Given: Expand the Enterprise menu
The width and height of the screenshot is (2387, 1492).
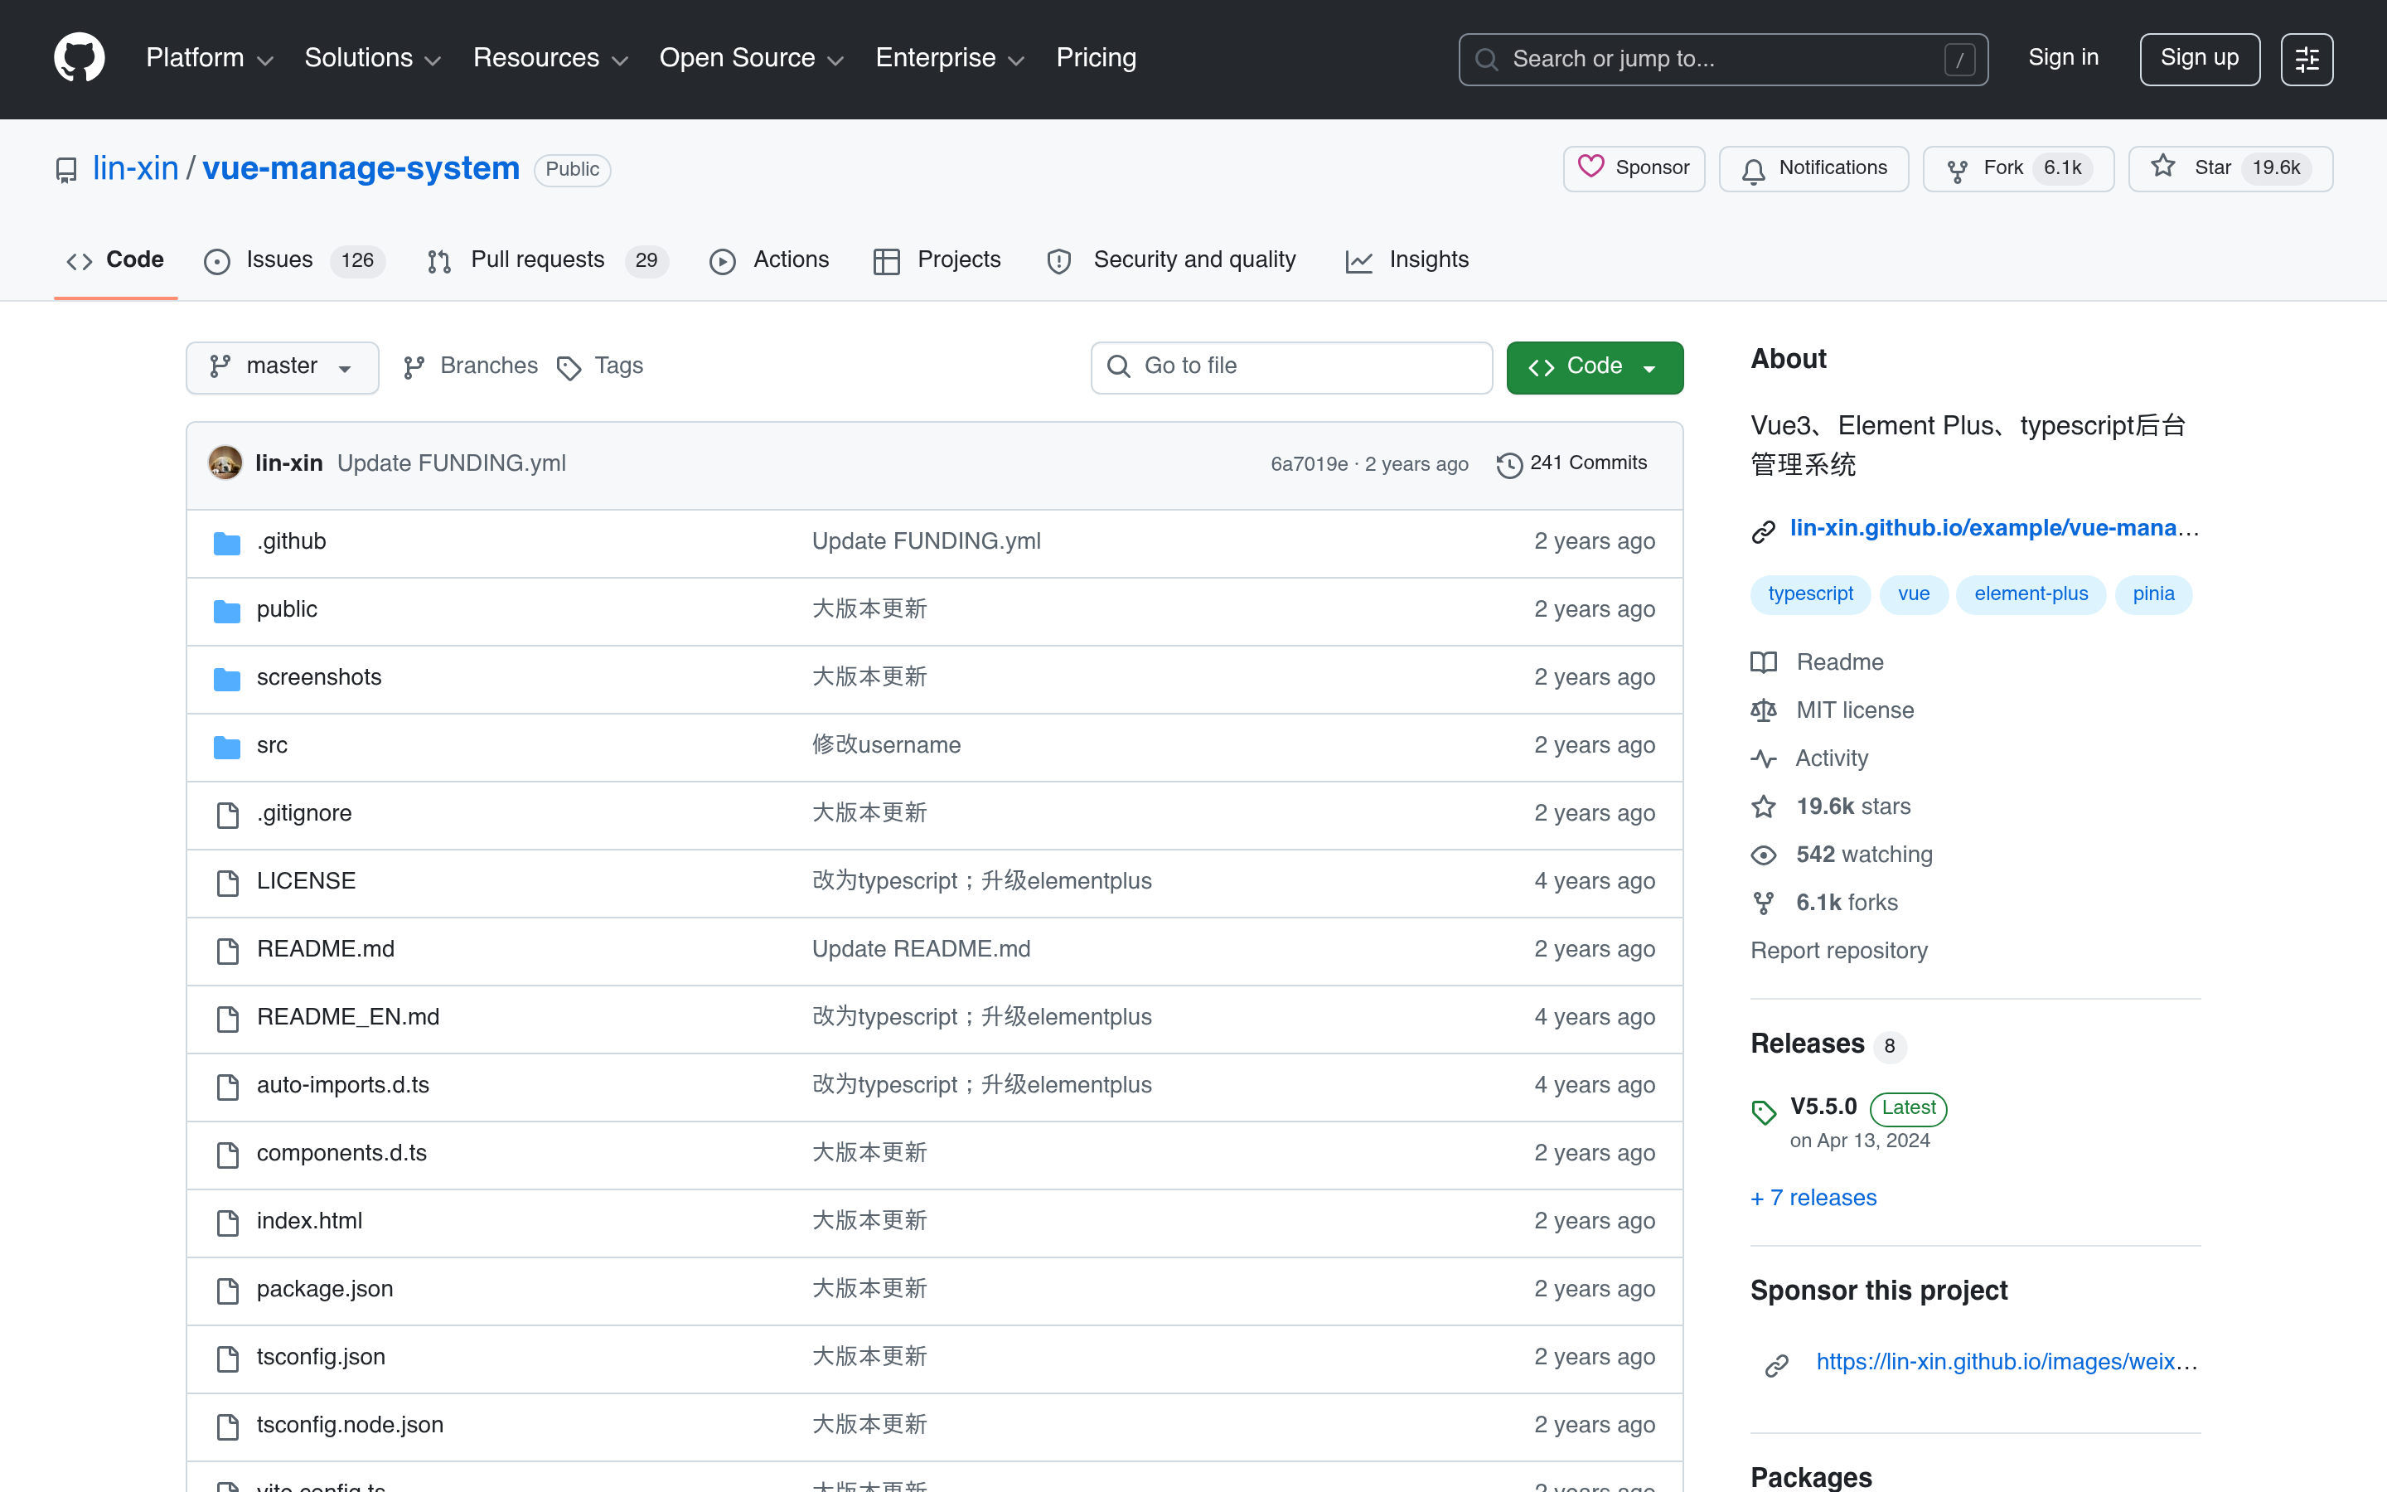Looking at the screenshot, I should coord(950,58).
